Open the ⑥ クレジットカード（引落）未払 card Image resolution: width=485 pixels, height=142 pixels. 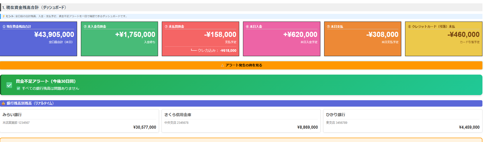point(444,39)
